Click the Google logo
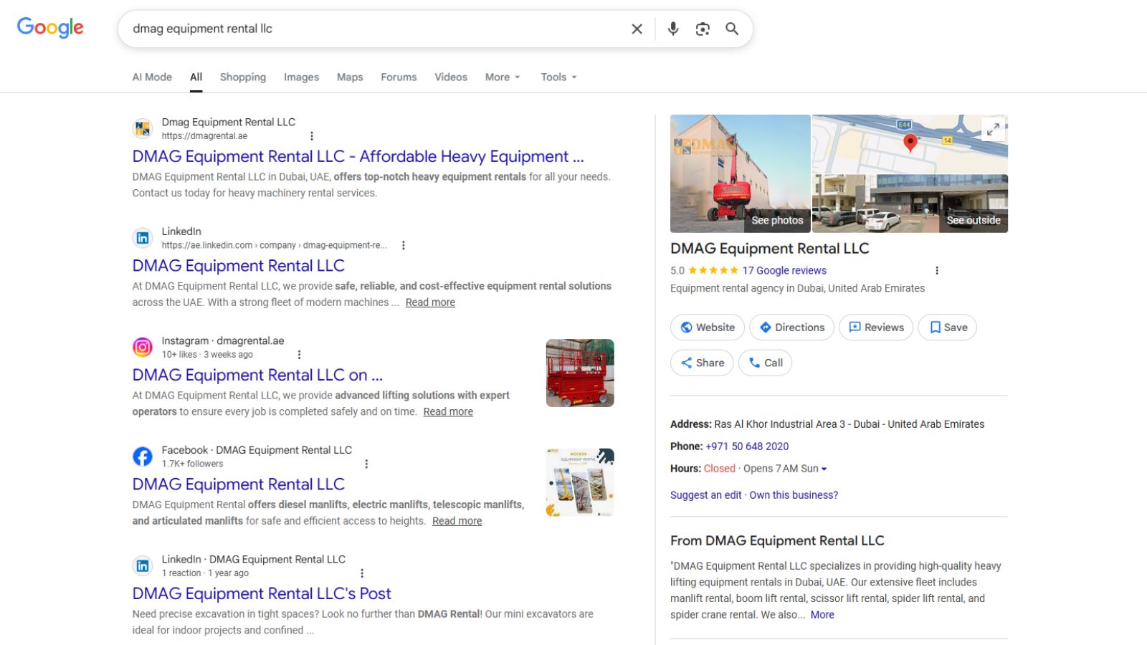The height and width of the screenshot is (645, 1147). pos(50,28)
